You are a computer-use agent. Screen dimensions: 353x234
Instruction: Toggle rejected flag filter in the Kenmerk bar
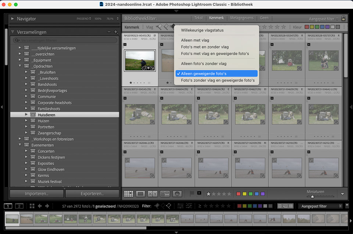[x=173, y=27]
